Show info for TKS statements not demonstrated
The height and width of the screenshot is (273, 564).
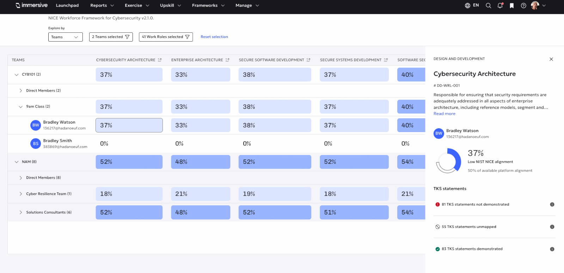[552, 204]
